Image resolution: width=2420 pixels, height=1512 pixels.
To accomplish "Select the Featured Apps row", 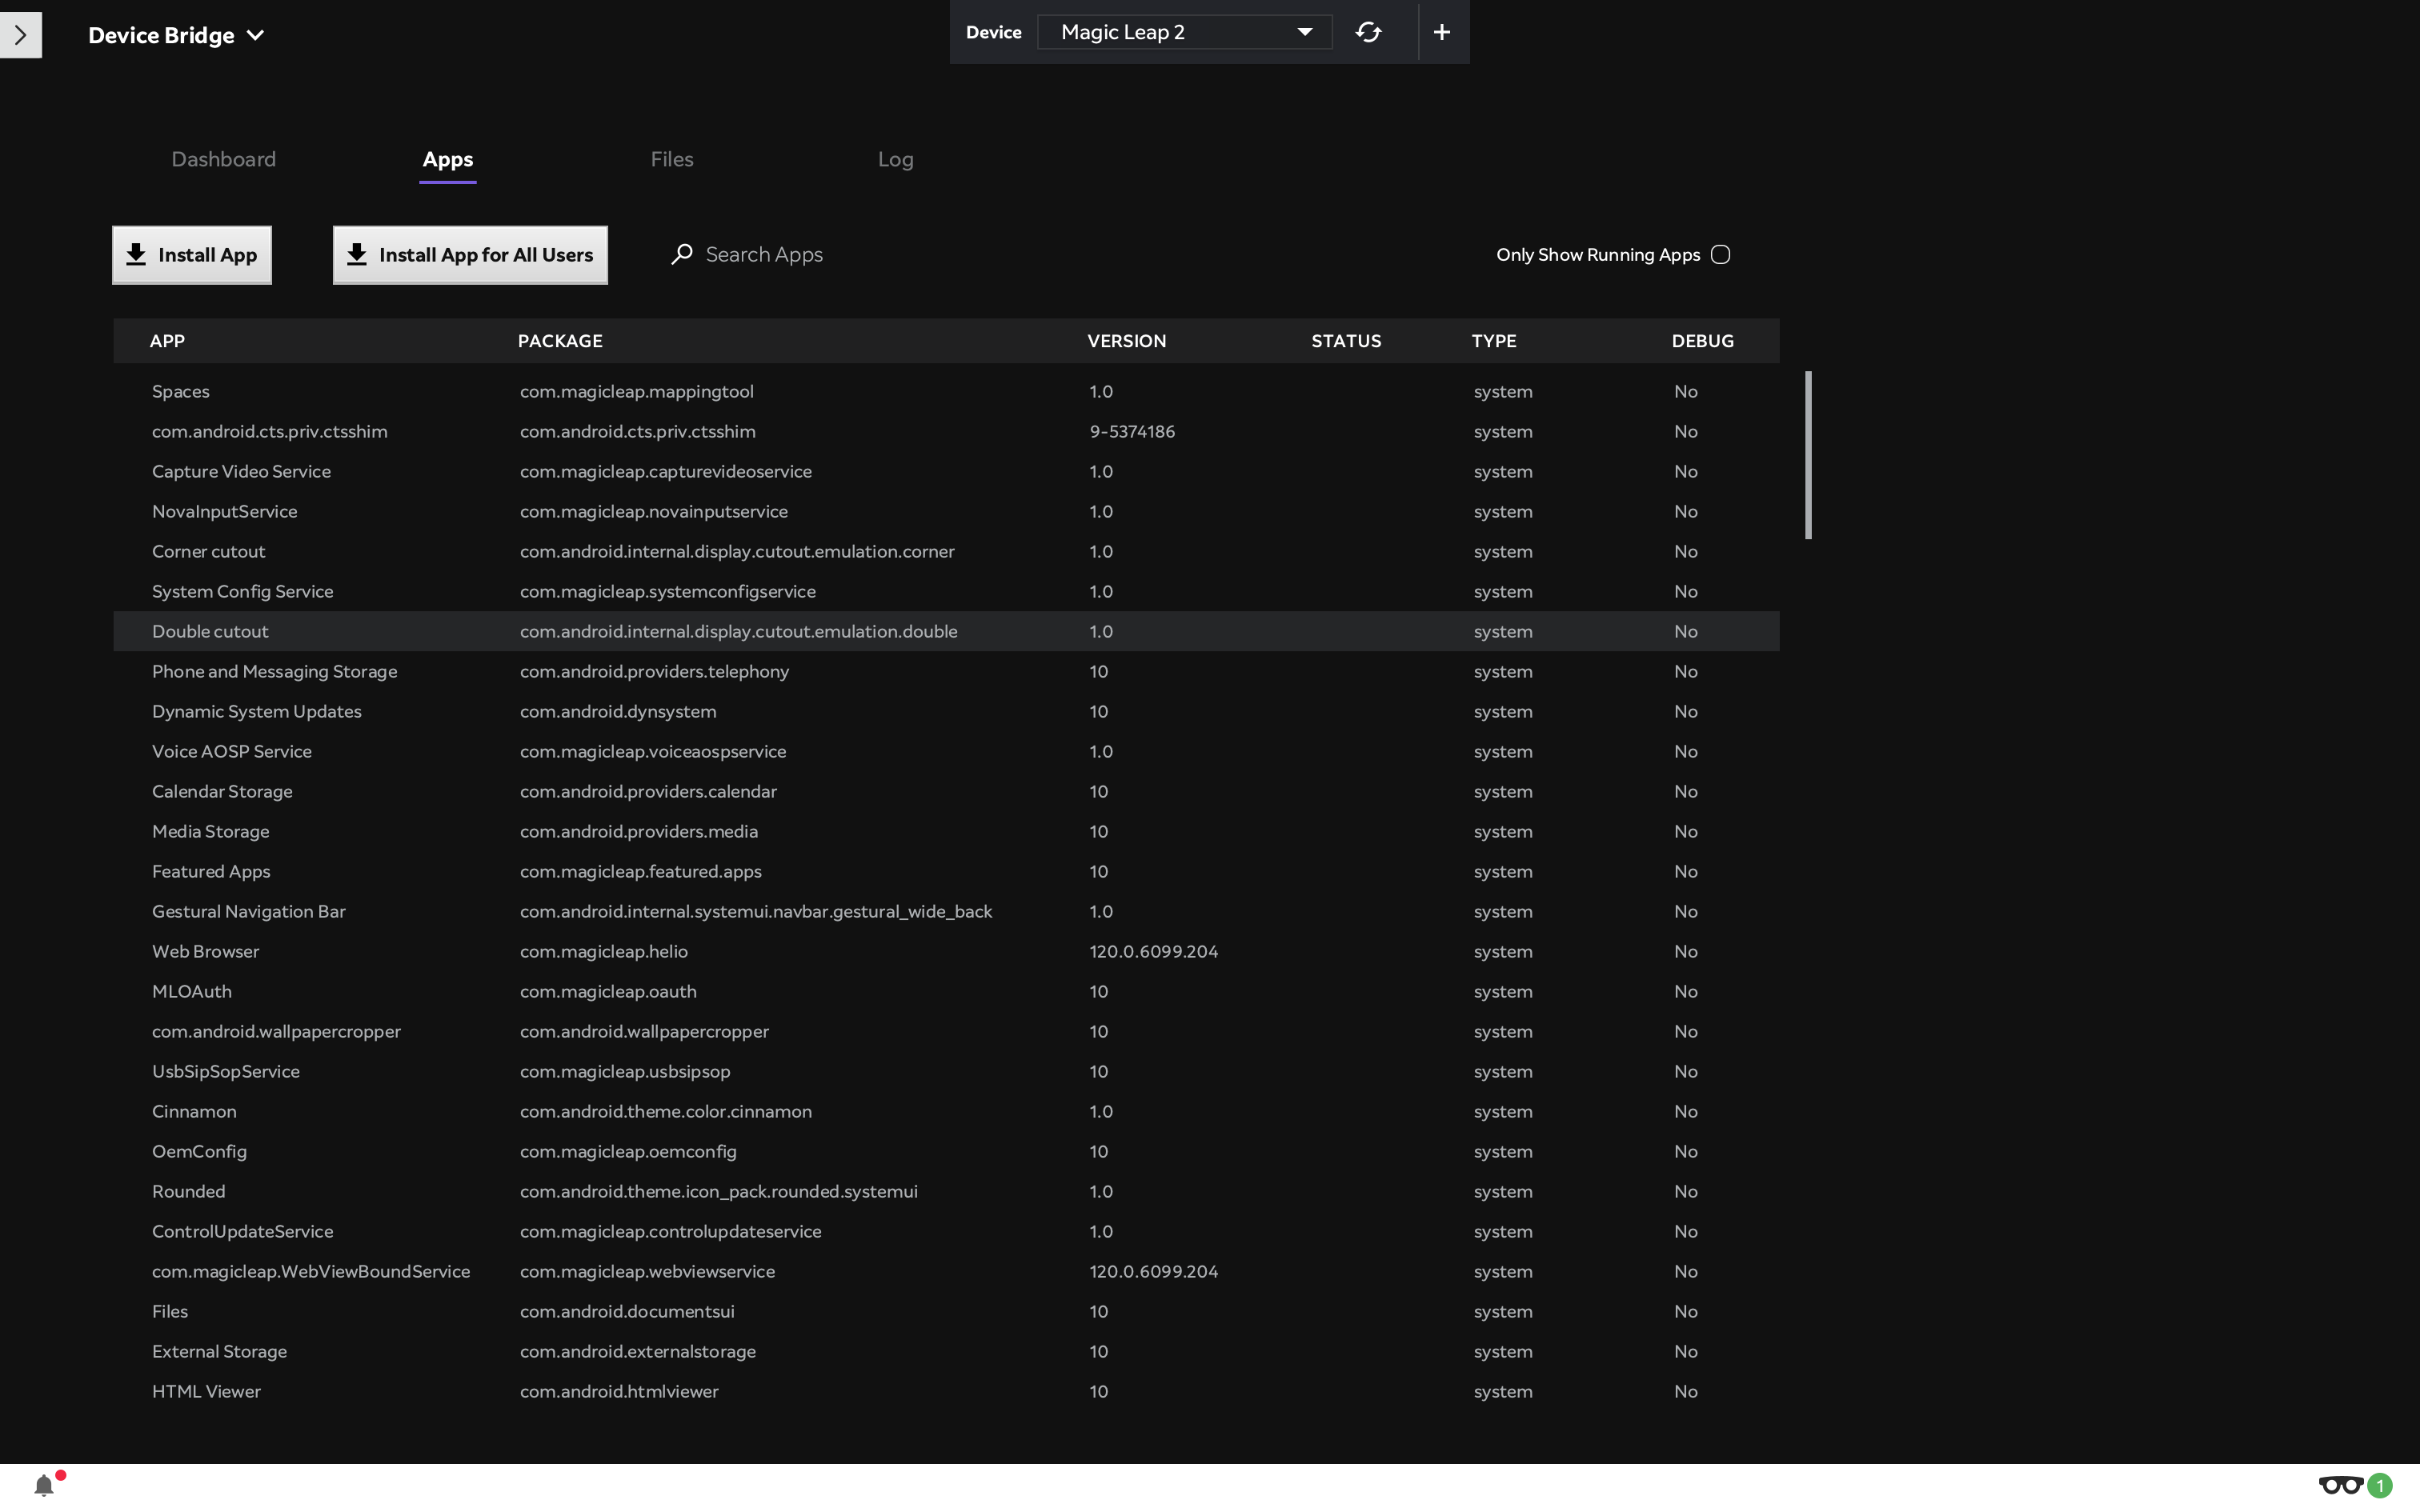I will tap(946, 871).
